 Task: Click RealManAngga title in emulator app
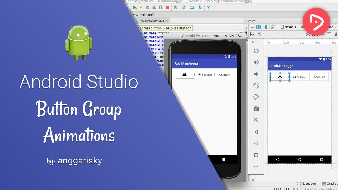click(x=186, y=63)
